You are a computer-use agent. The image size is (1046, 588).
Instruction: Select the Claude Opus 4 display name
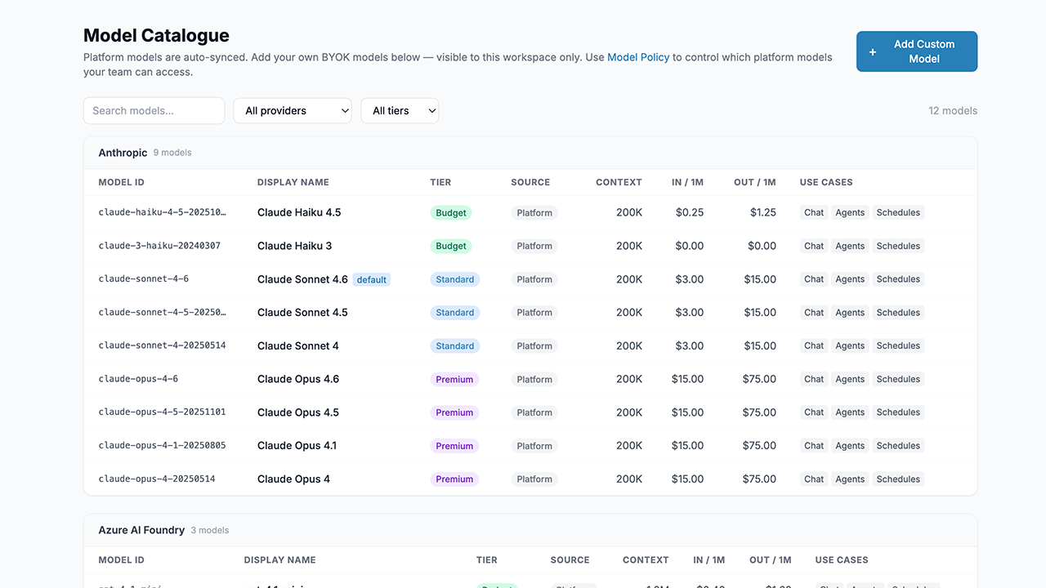click(293, 479)
